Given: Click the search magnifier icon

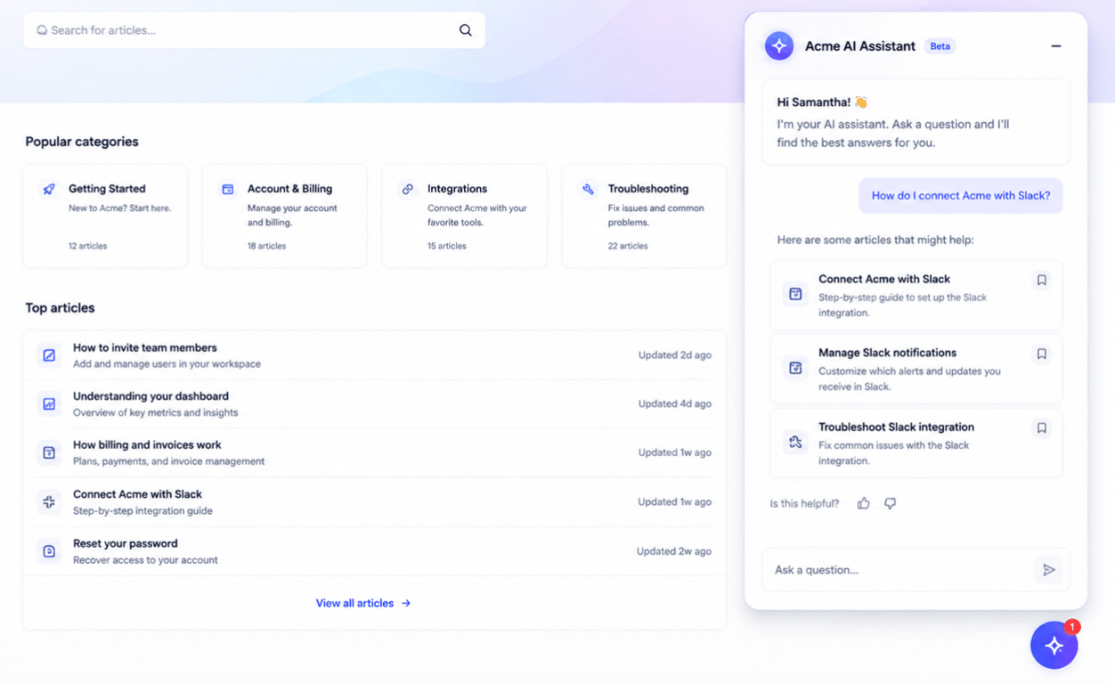Looking at the screenshot, I should tap(465, 30).
